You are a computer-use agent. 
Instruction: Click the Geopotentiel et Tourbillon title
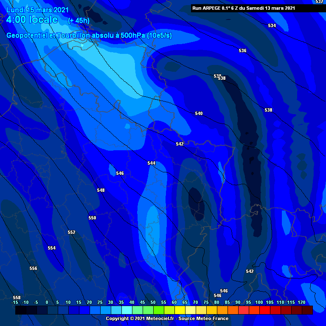[x=89, y=36]
